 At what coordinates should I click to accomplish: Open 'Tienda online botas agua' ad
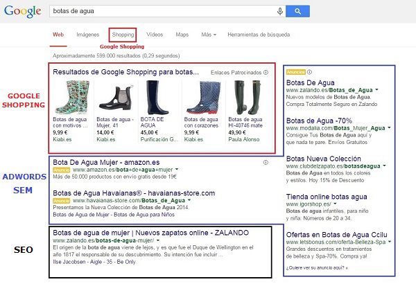(327, 197)
